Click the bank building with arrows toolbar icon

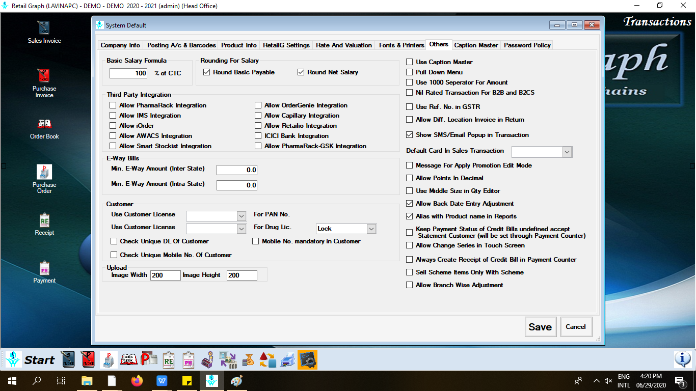click(x=228, y=360)
